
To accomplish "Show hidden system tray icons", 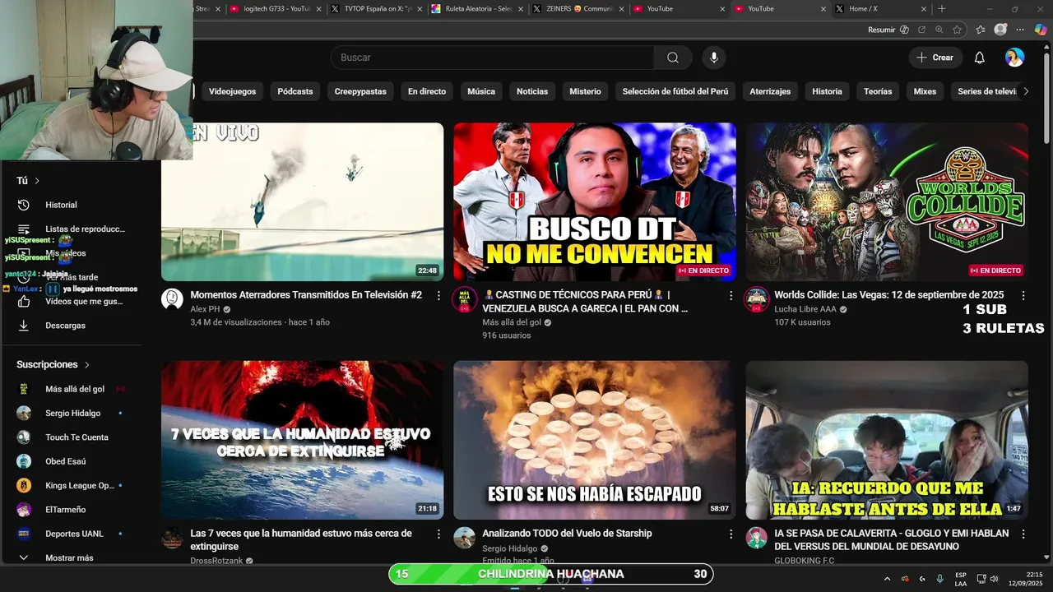I will pyautogui.click(x=887, y=579).
